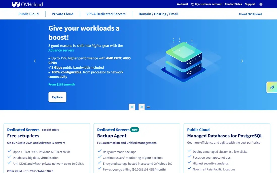277x173 pixels.
Task: Open the Public Cloud card heading
Action: pyautogui.click(x=198, y=130)
